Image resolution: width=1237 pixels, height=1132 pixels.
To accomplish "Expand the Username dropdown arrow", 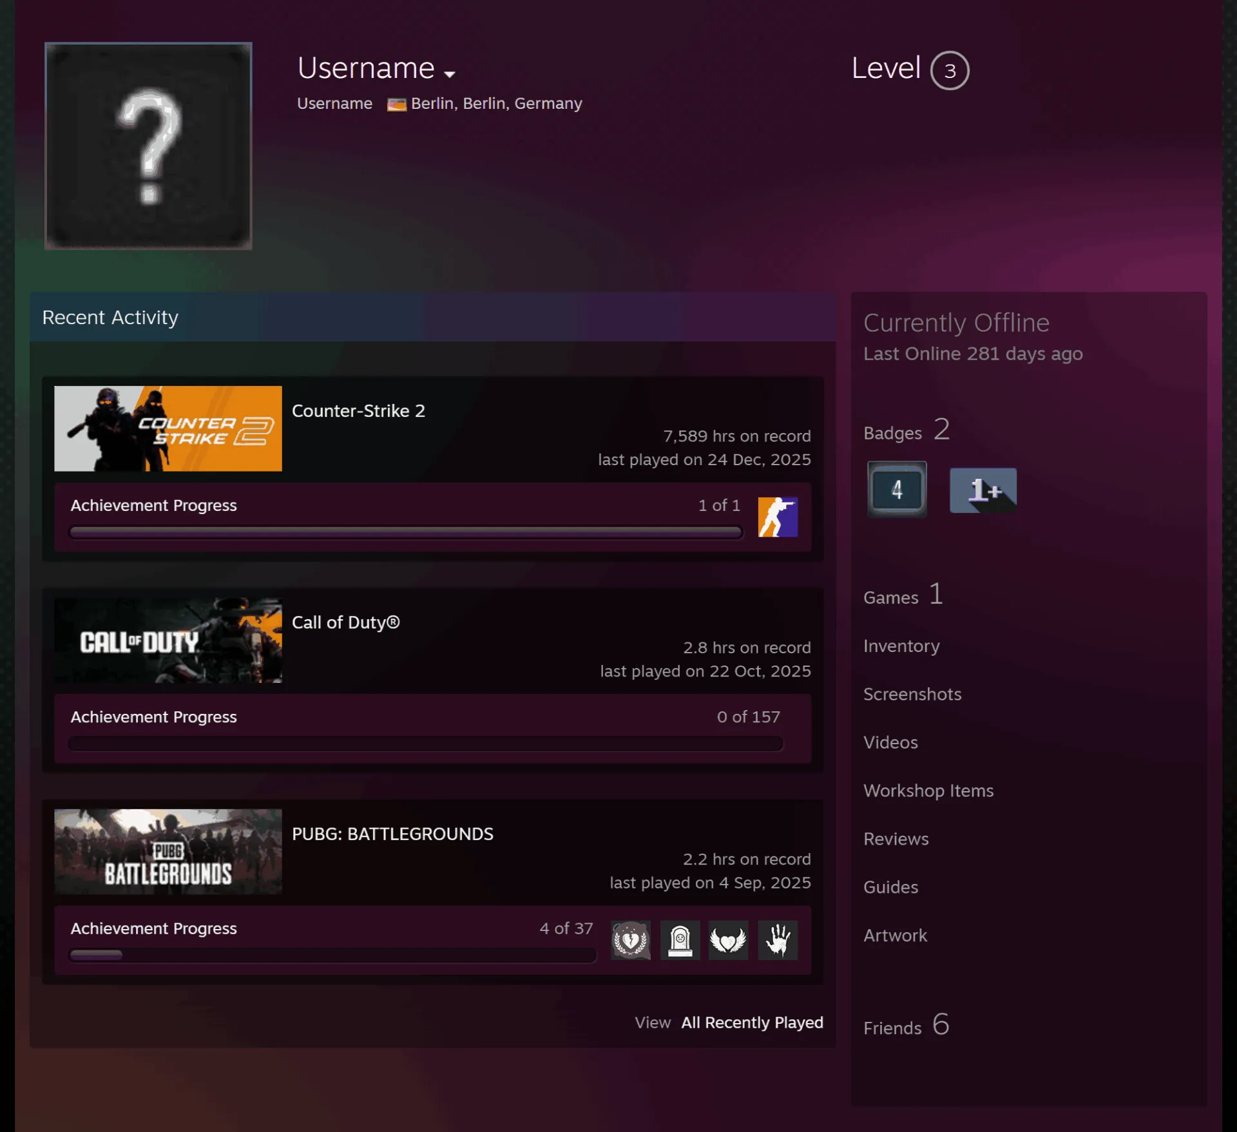I will [450, 74].
